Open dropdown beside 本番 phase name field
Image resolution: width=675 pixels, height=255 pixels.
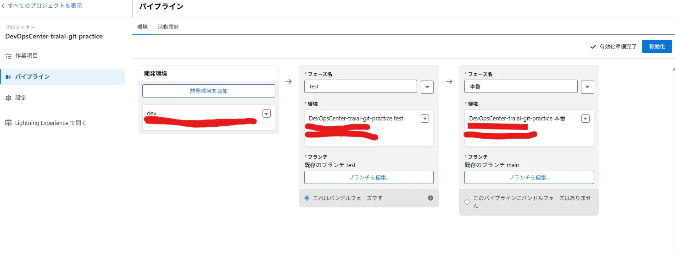tap(587, 87)
